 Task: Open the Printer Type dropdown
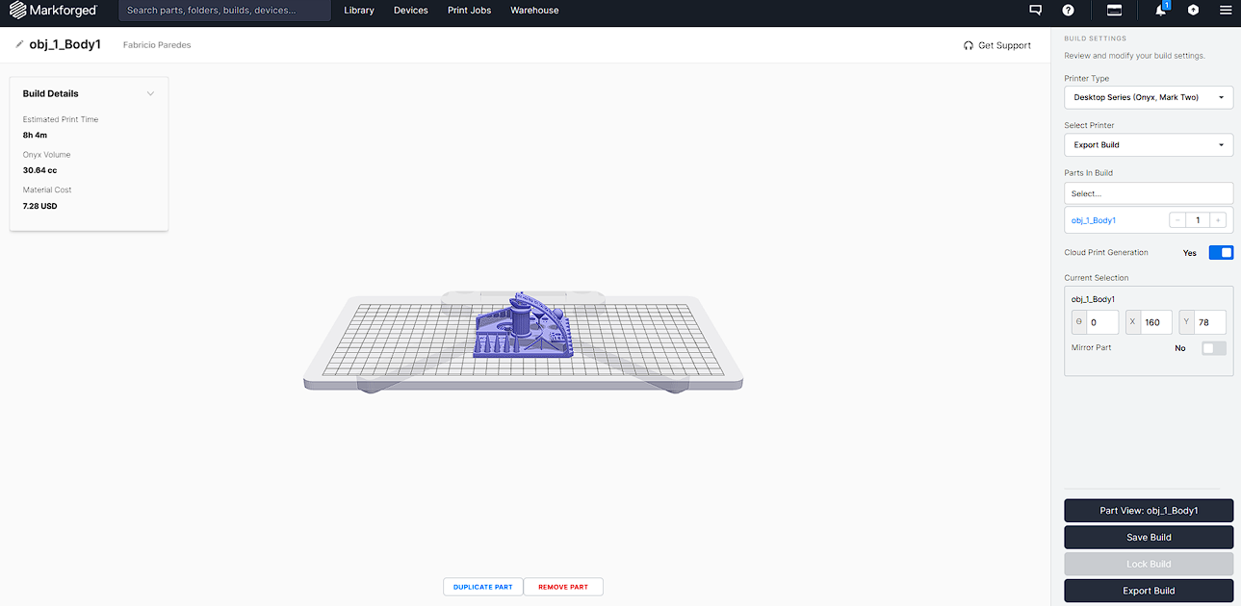[x=1149, y=97]
